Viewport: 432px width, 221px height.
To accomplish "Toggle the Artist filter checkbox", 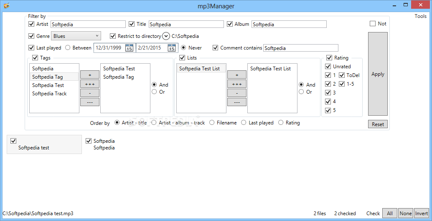I will click(x=31, y=24).
